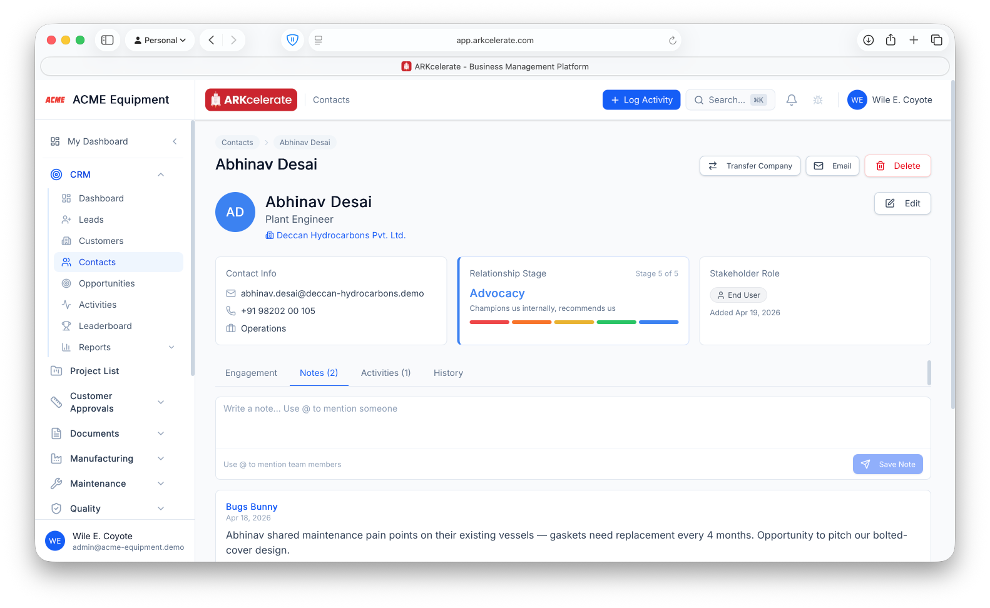Click the app.arkcelerate.com address bar
990x608 pixels.
click(x=494, y=40)
